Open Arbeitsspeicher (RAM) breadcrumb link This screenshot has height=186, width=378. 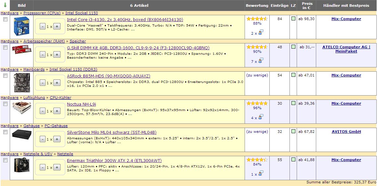pos(44,41)
